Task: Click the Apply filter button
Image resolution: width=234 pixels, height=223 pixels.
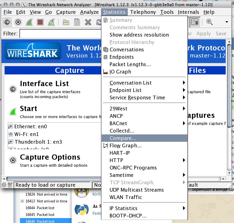Action: coord(204,34)
